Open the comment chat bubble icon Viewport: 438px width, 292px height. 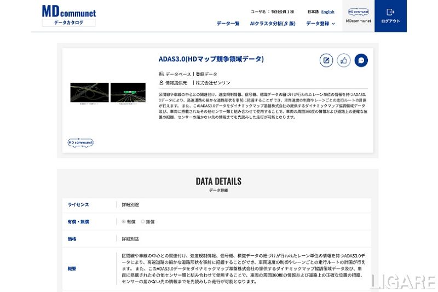[361, 60]
